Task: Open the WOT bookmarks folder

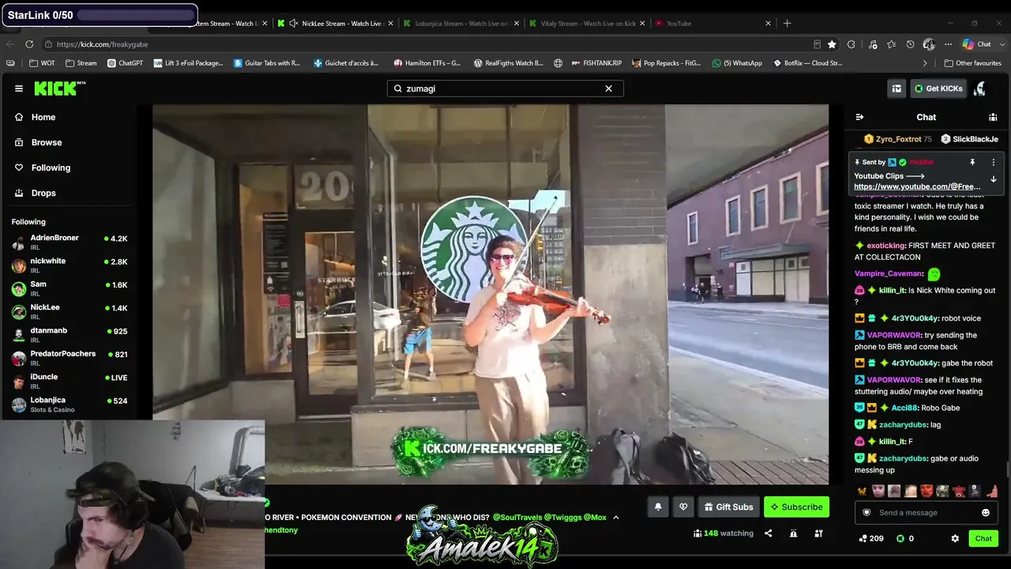Action: point(43,63)
